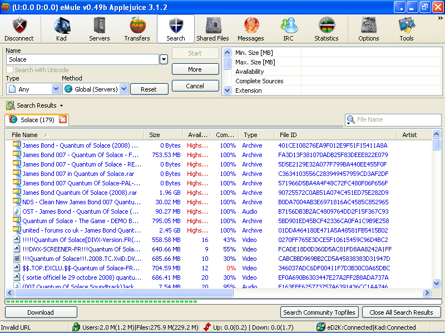This screenshot has width=445, height=333.
Task: Click archive icon of James Bond Quantum Of Solace (2008).rar
Action: click(x=17, y=192)
